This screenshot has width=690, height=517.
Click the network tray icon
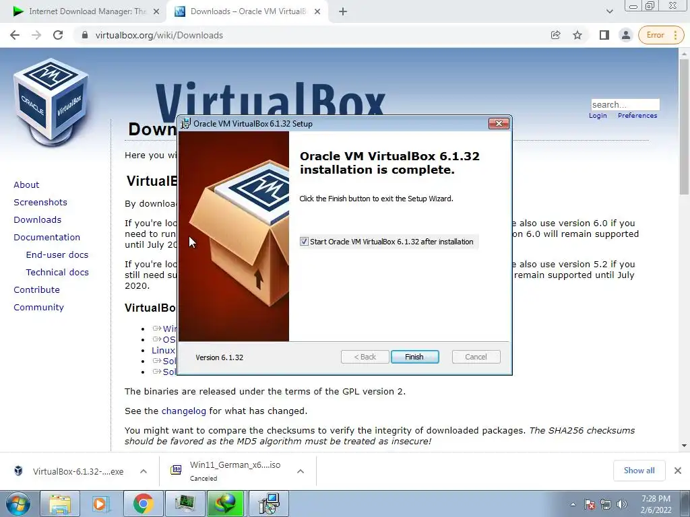click(606, 505)
